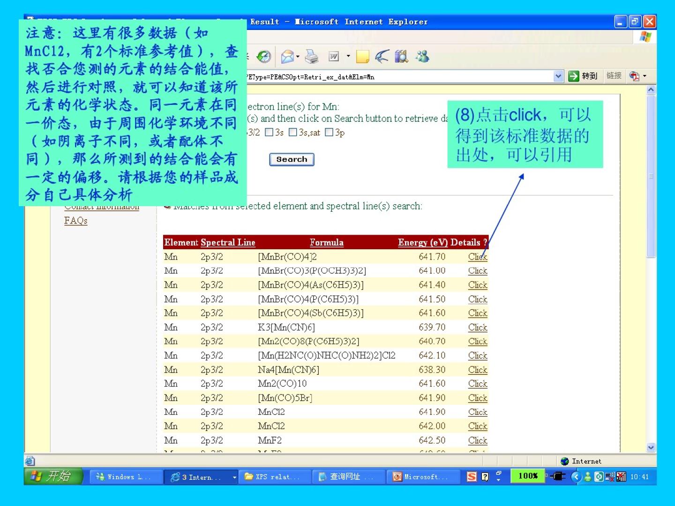
Task: Expand the address bar dropdown
Action: (x=558, y=76)
